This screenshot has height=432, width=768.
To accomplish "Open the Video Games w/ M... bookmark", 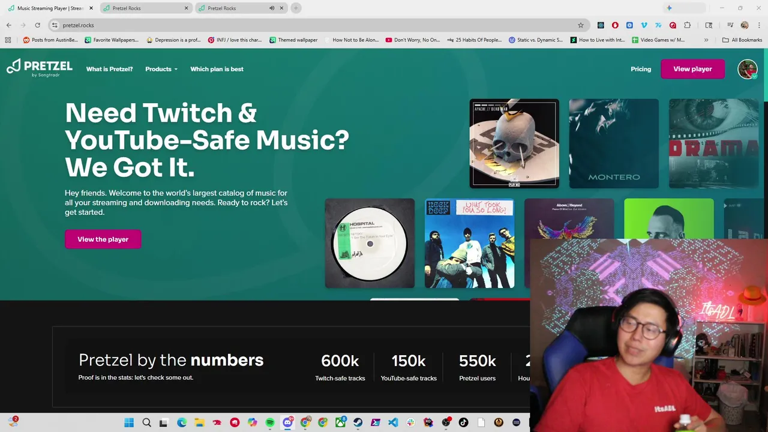I will coord(658,40).
